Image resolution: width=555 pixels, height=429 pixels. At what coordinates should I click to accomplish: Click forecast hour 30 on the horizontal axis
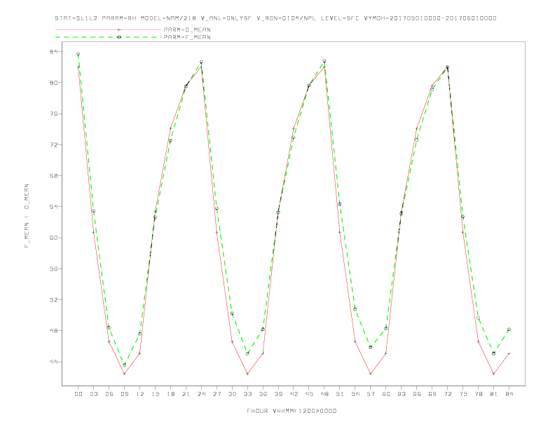click(x=232, y=394)
